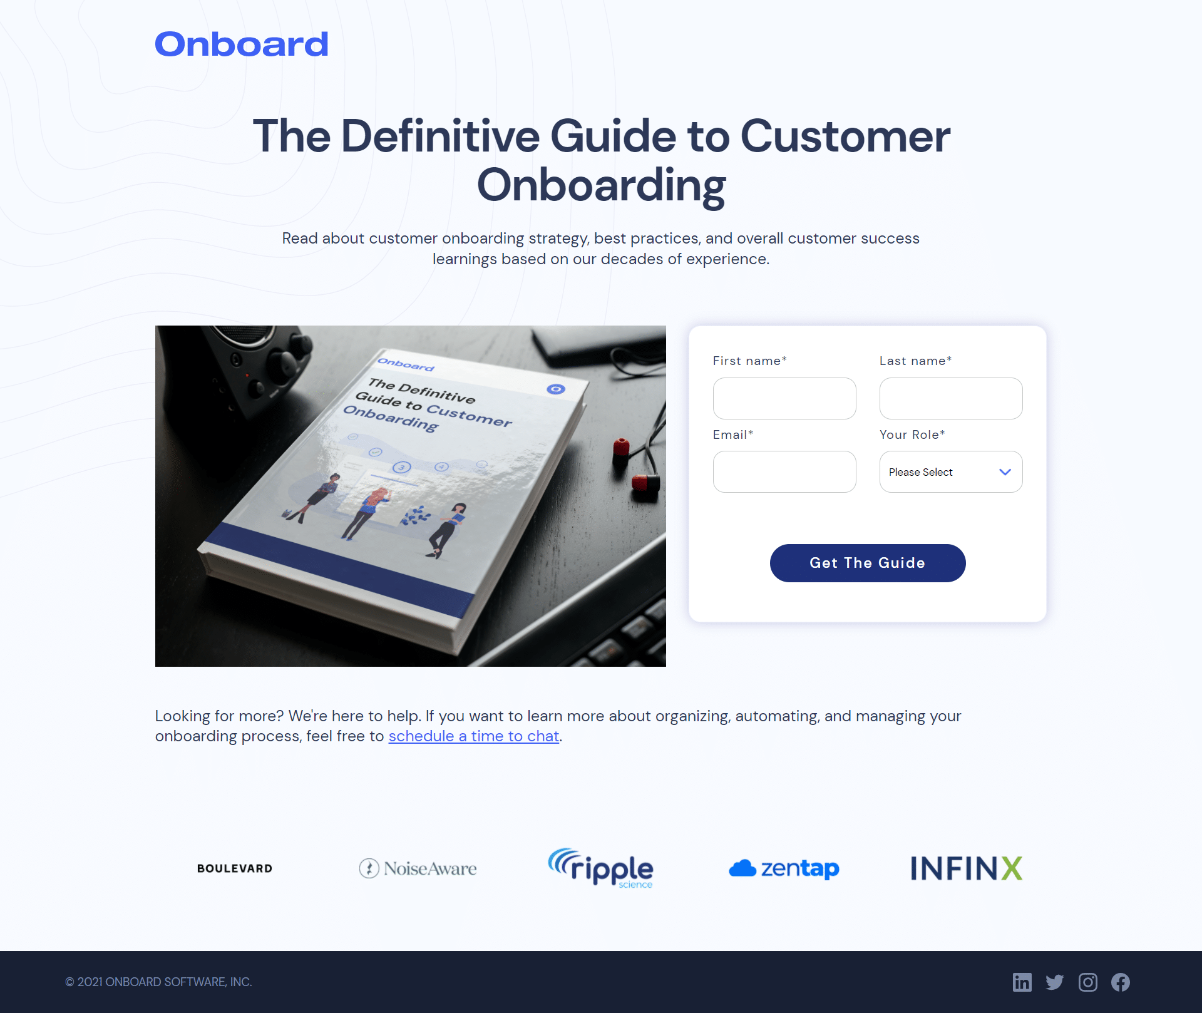
Task: Click the INFINX logo
Action: coord(964,866)
